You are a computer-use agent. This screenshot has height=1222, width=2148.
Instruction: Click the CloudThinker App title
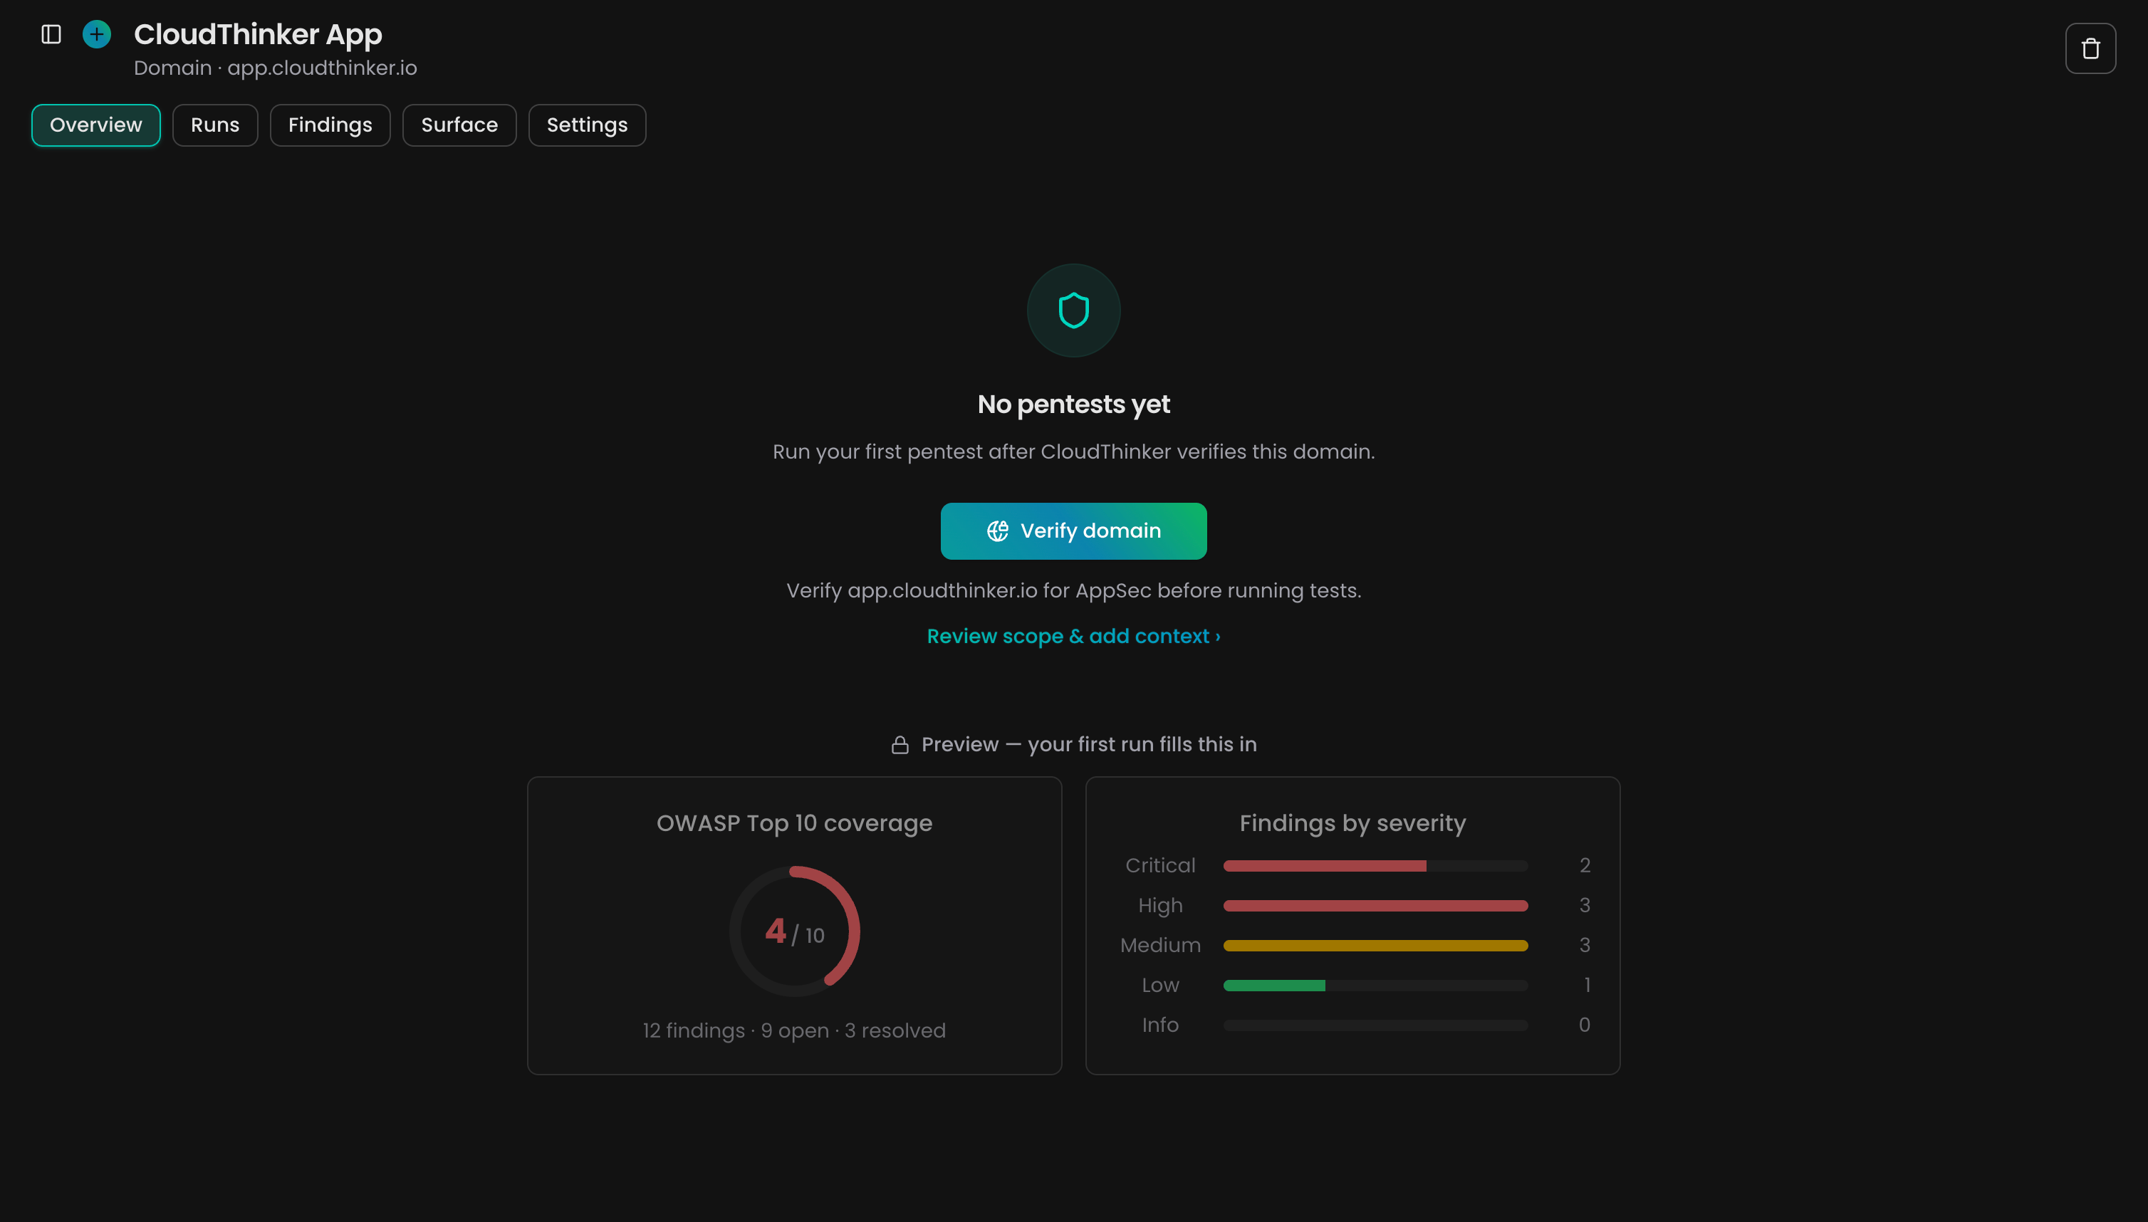pos(258,34)
